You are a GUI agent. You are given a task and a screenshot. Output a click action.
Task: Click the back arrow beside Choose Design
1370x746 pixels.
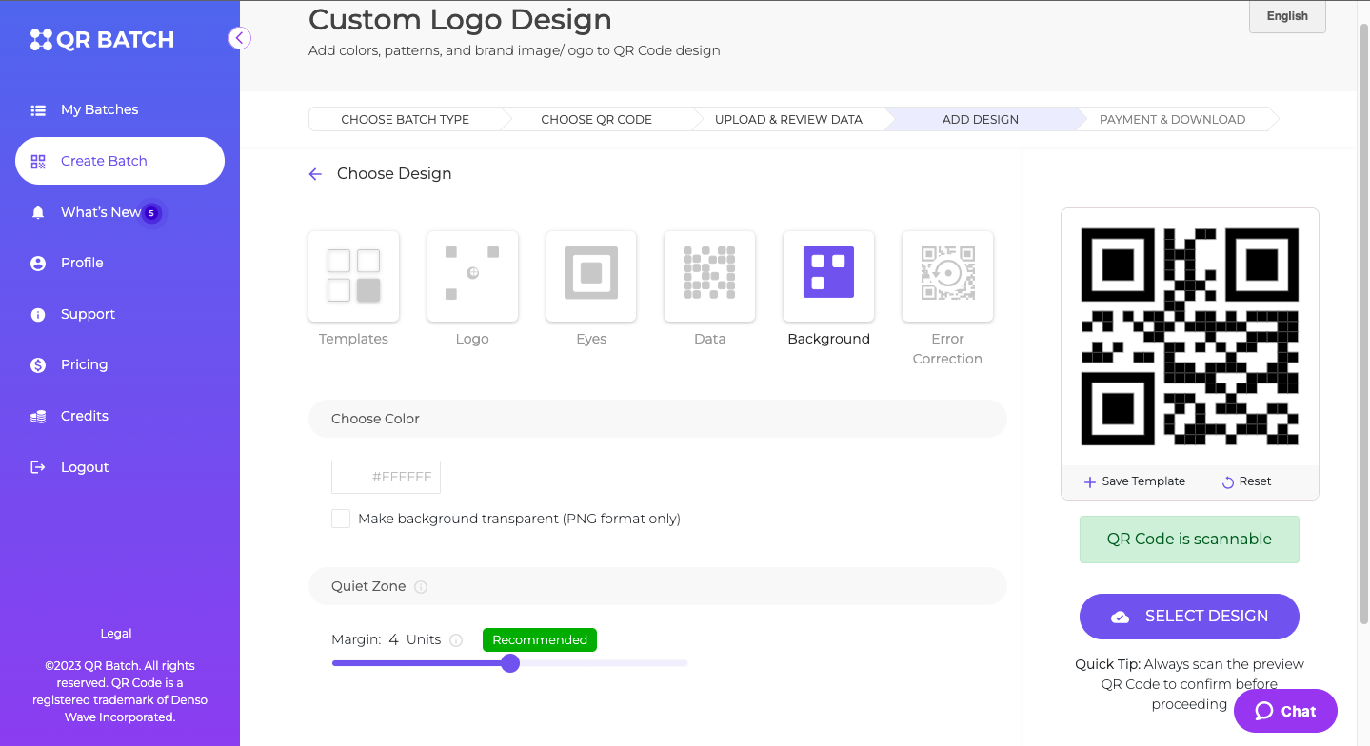(315, 174)
